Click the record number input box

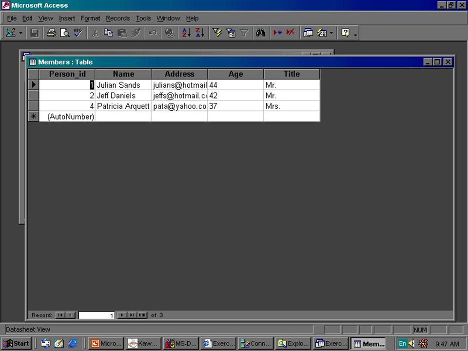[97, 315]
